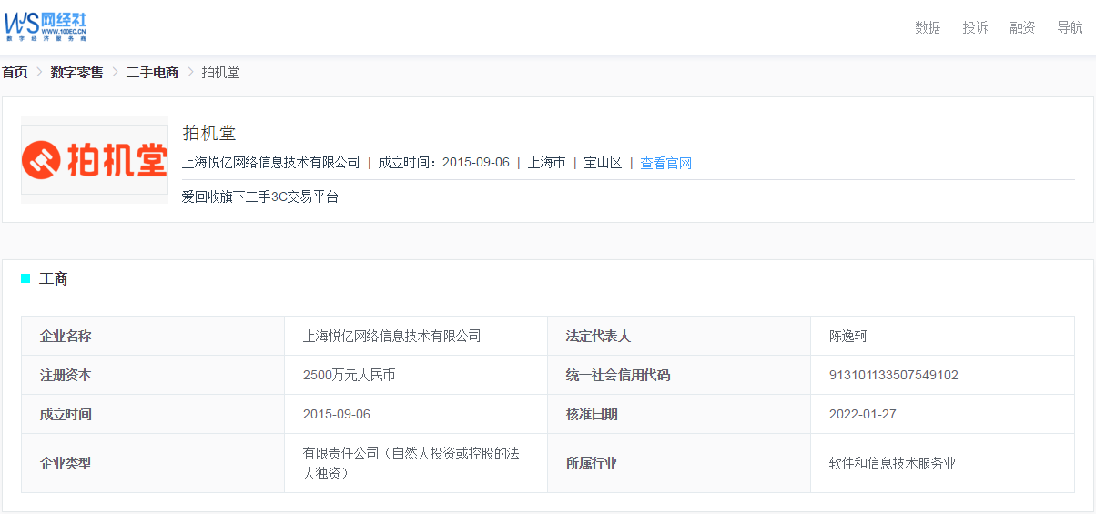The image size is (1096, 514).
Task: Click the 所属行业 label cell
Action: 679,463
